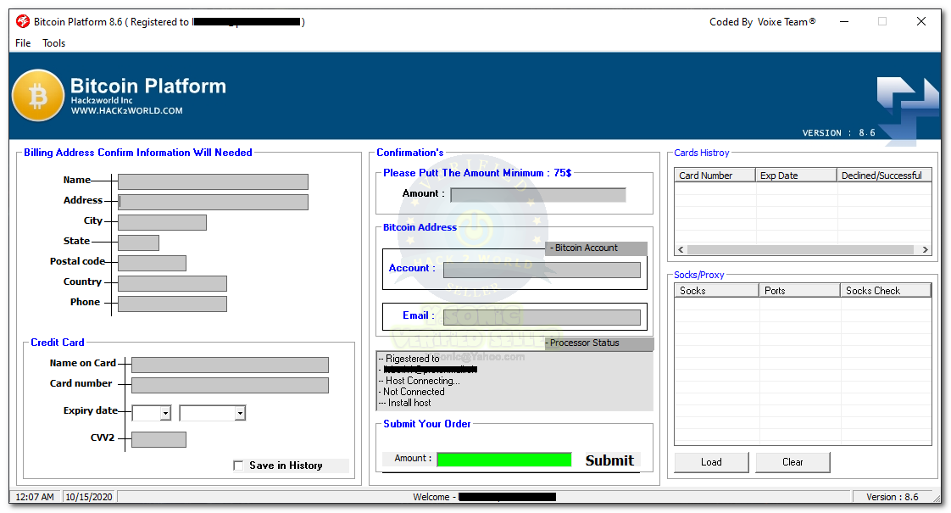Click "Coded By Voixe Team" in title bar
Image resolution: width=951 pixels, height=513 pixels.
coord(762,22)
